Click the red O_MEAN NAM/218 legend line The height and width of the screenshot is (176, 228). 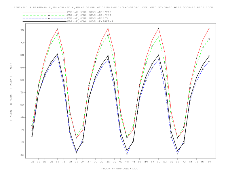pos(45,12)
